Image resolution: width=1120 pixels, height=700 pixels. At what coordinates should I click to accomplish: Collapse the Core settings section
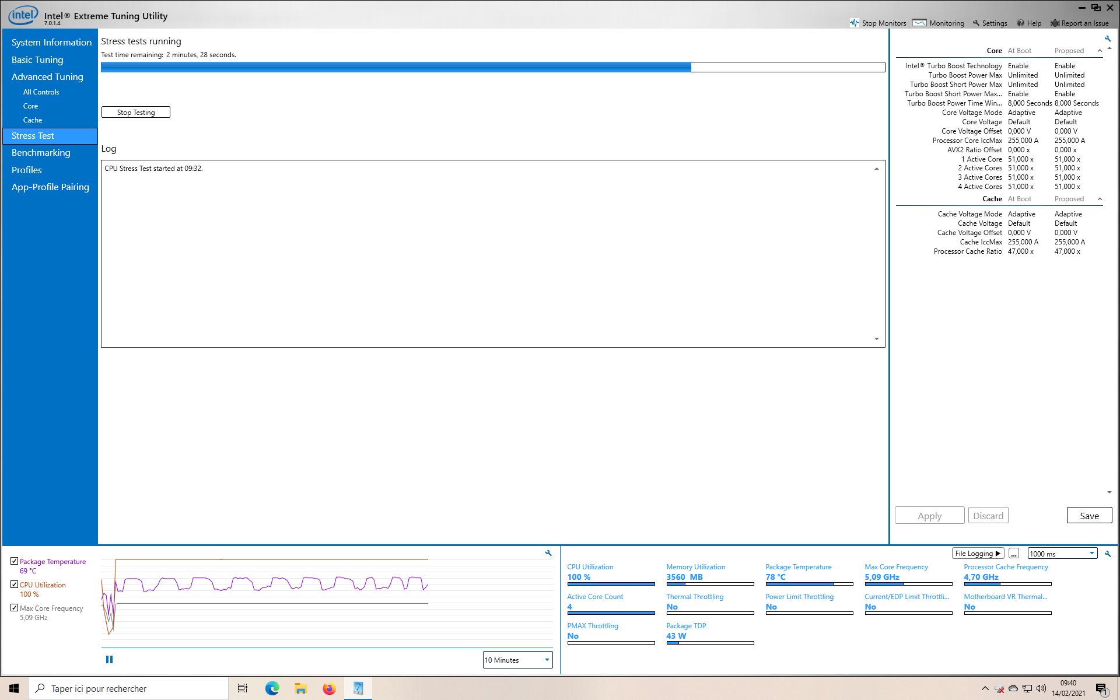click(1100, 51)
